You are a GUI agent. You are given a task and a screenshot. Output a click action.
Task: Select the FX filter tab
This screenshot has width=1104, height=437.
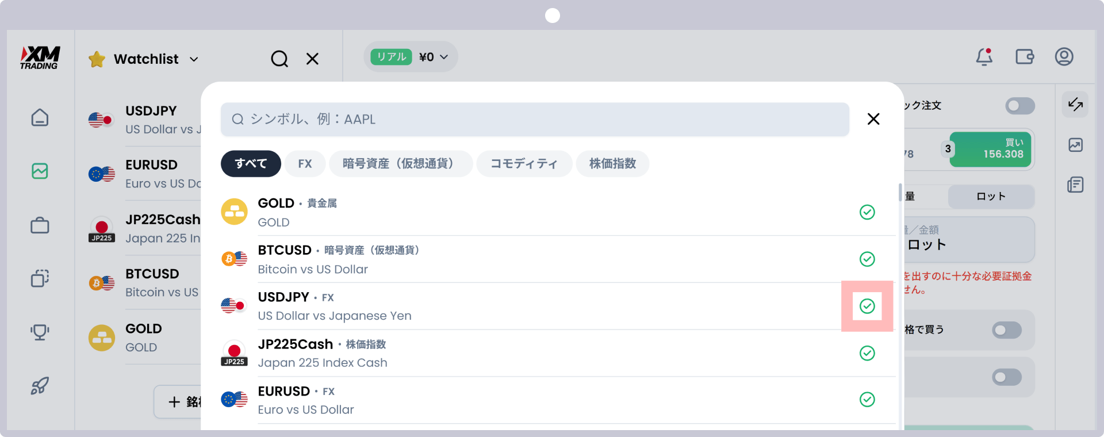click(305, 164)
